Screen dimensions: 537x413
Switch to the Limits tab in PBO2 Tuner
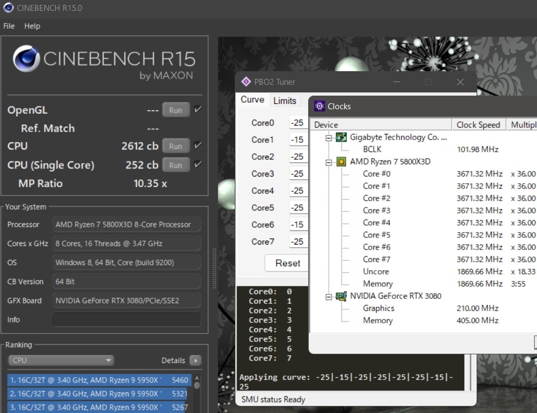[285, 101]
